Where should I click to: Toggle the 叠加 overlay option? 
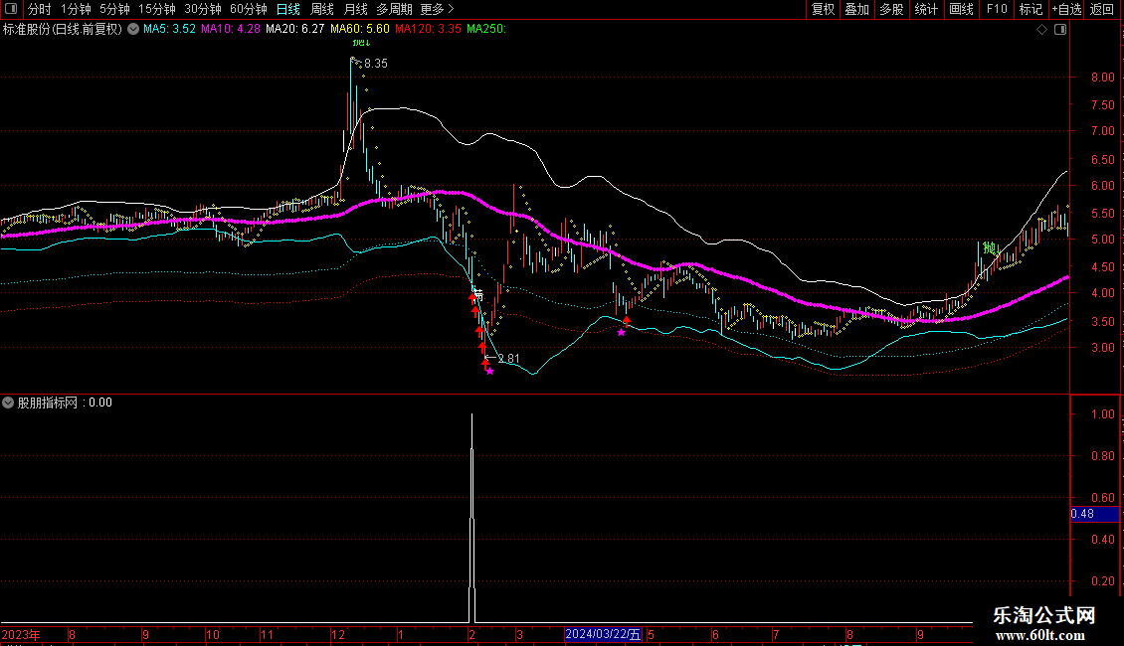coord(856,9)
